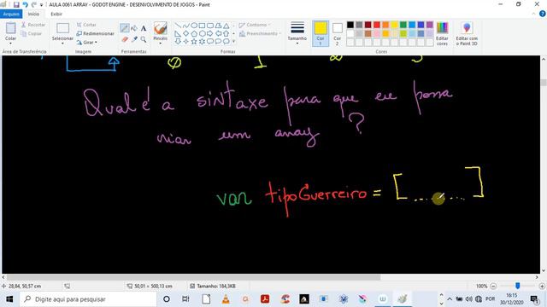Choose the Rounded rectangle shape

click(210, 26)
